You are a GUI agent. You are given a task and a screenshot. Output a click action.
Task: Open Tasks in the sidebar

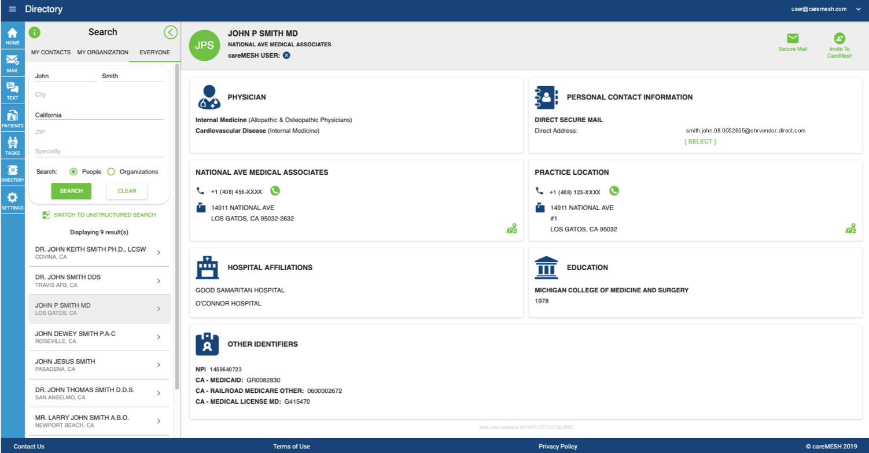[12, 146]
